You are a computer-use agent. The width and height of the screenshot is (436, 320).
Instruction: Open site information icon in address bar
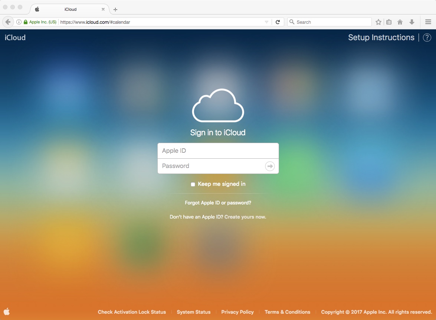(19, 22)
